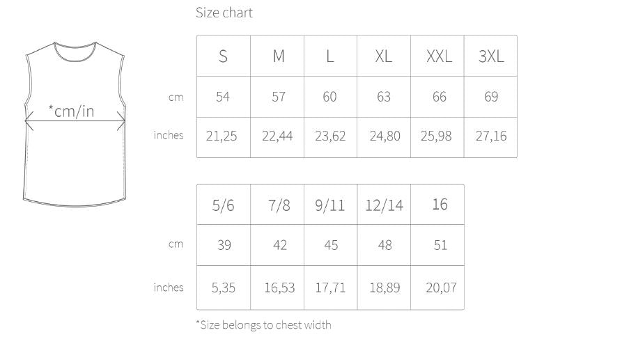Click the 23,62 inches cell
This screenshot has width=629, height=346.
330,136
